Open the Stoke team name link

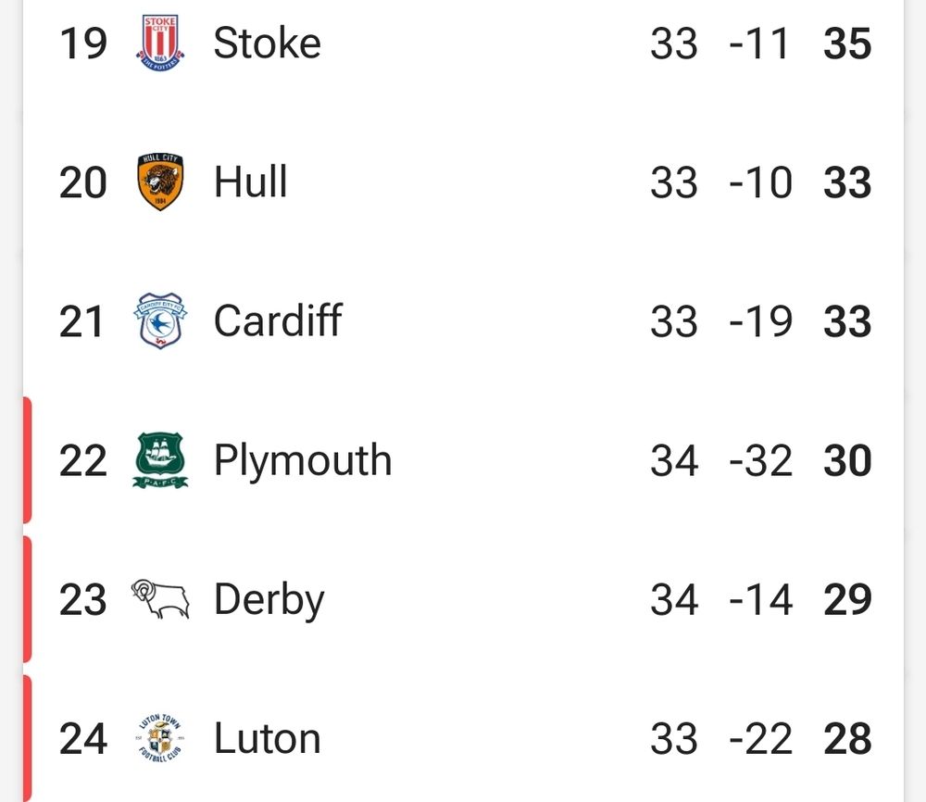[x=267, y=43]
